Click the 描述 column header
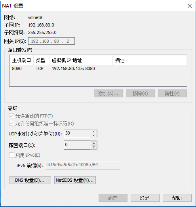The image size is (196, 207). point(144,60)
